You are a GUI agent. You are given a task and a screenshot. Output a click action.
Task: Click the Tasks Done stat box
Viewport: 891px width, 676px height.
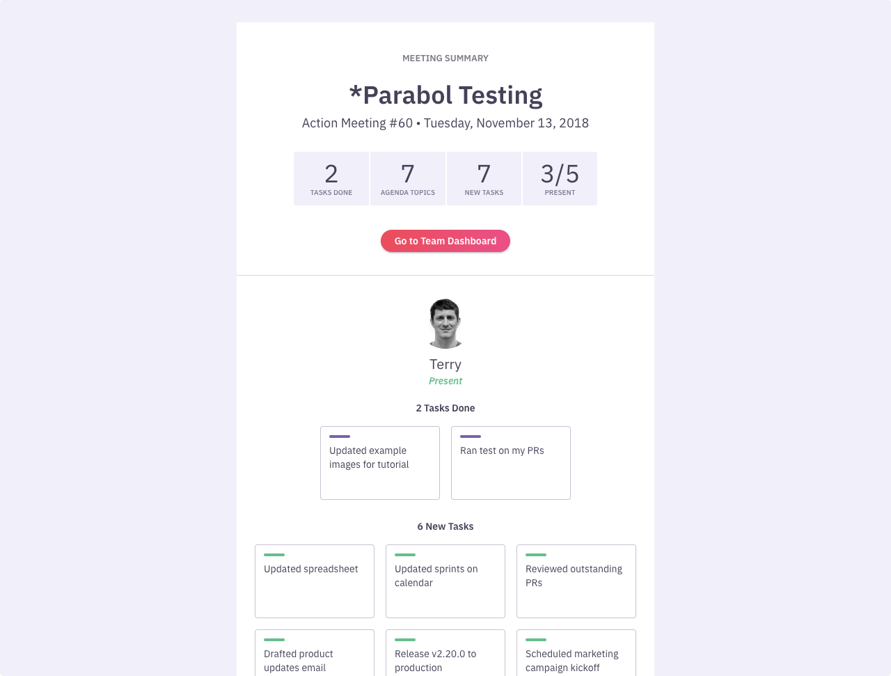click(331, 179)
